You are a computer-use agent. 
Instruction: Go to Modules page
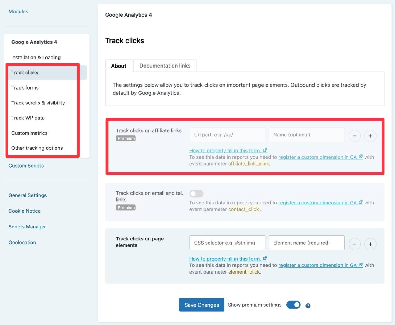tap(18, 11)
